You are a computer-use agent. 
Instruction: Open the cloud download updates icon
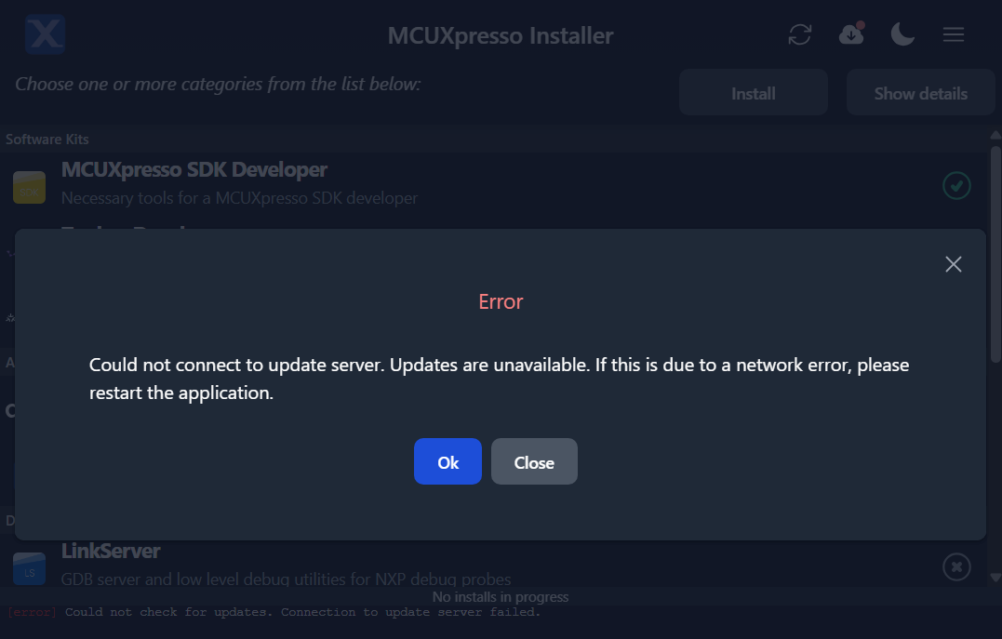click(x=851, y=34)
